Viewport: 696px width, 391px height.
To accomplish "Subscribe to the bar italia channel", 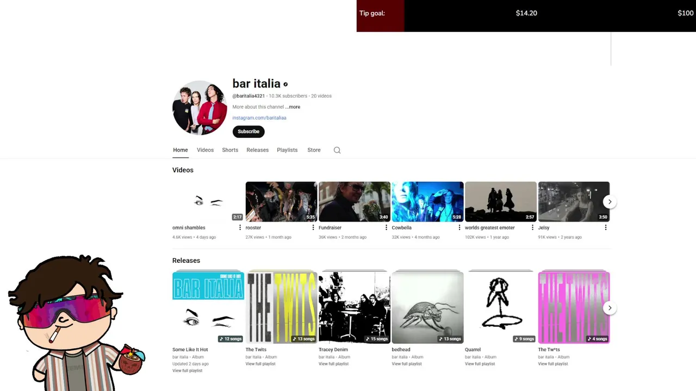I will 248,131.
